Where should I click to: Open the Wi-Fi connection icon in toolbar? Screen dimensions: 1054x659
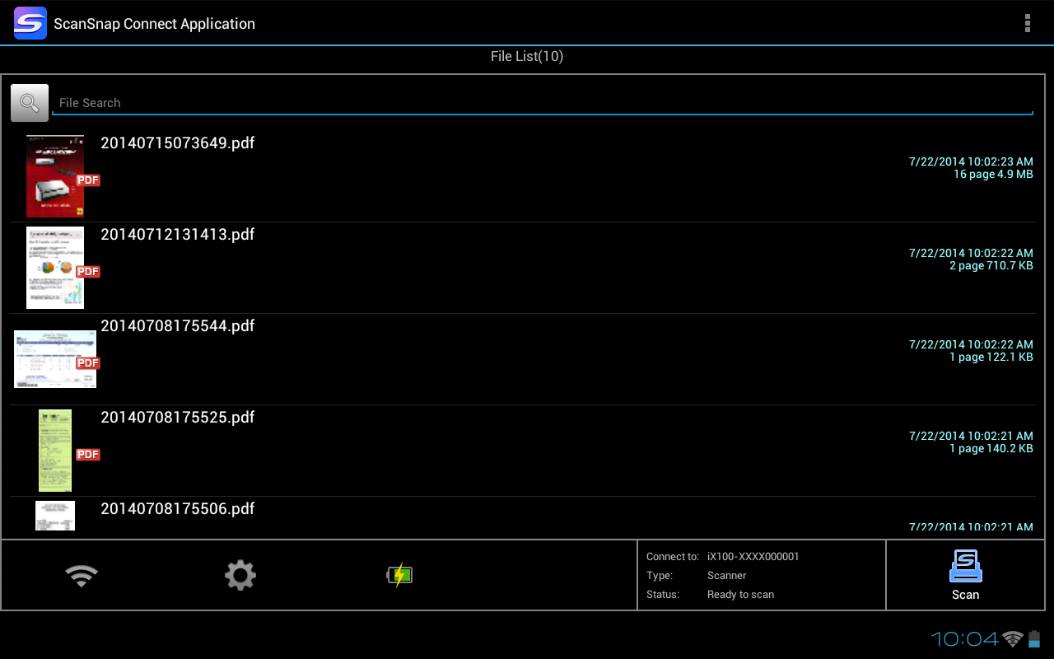[82, 575]
